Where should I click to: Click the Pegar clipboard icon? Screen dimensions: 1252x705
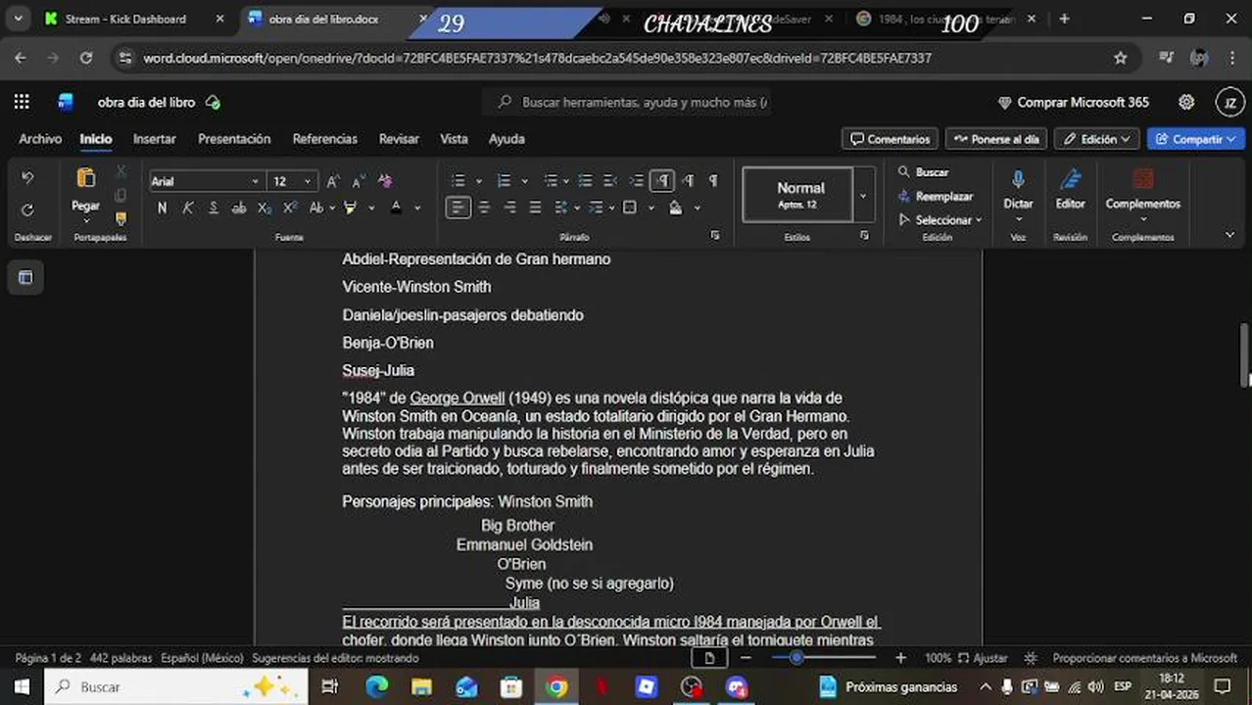click(85, 178)
